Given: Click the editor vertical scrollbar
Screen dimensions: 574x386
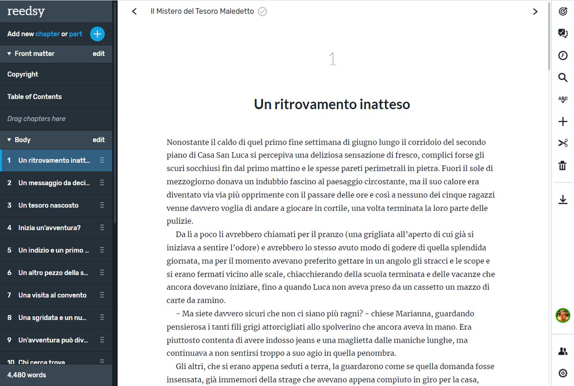Looking at the screenshot, I should pyautogui.click(x=549, y=35).
